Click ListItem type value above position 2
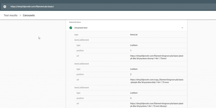The width and height of the screenshot is (216, 108). 134,69
